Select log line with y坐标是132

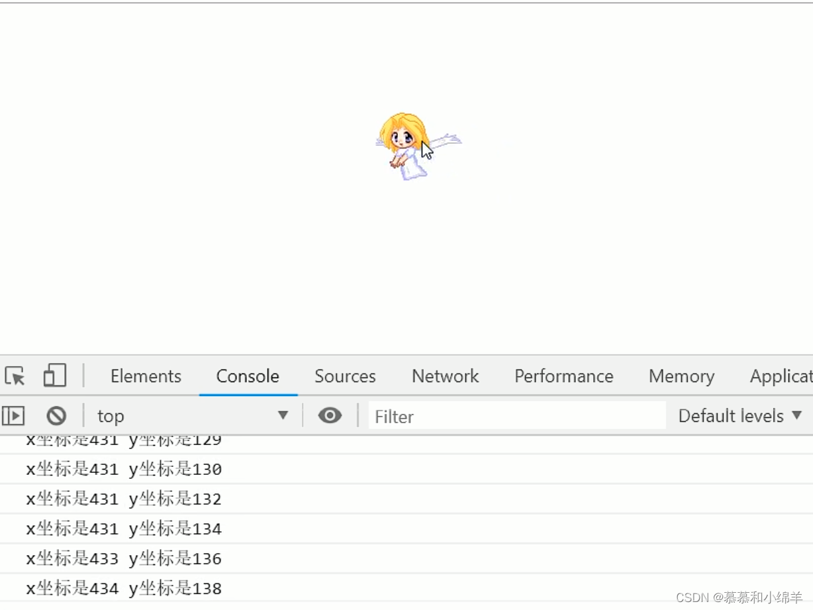point(406,499)
